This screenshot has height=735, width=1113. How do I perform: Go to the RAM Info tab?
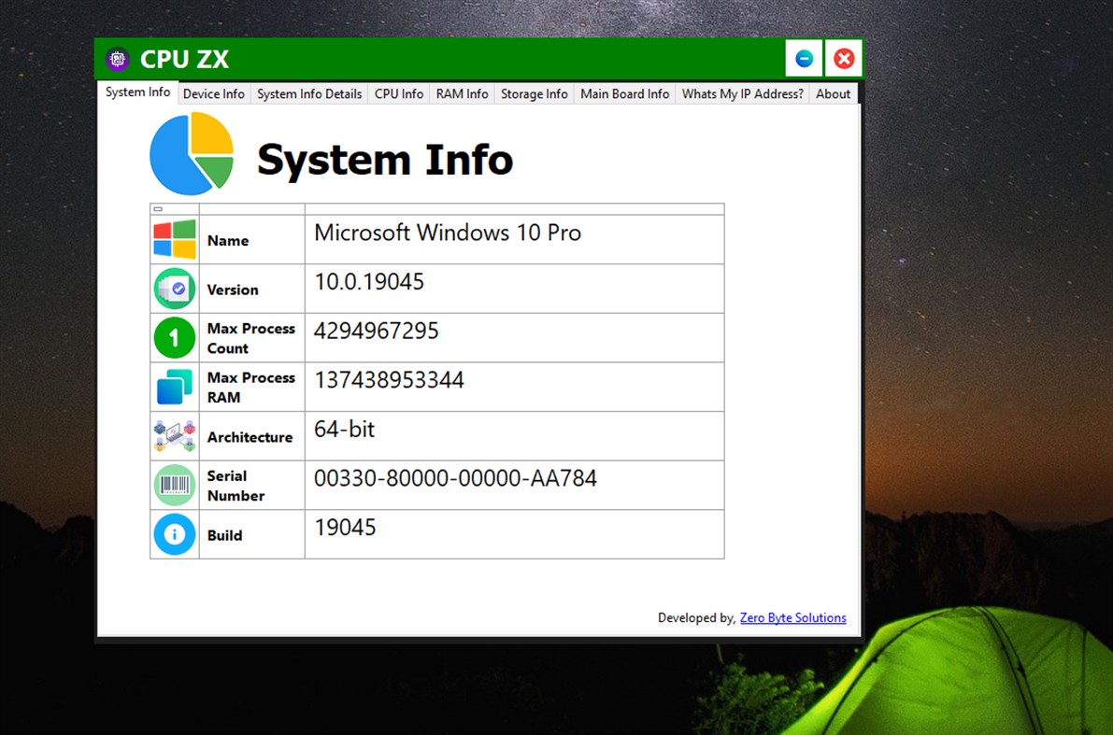pyautogui.click(x=462, y=93)
